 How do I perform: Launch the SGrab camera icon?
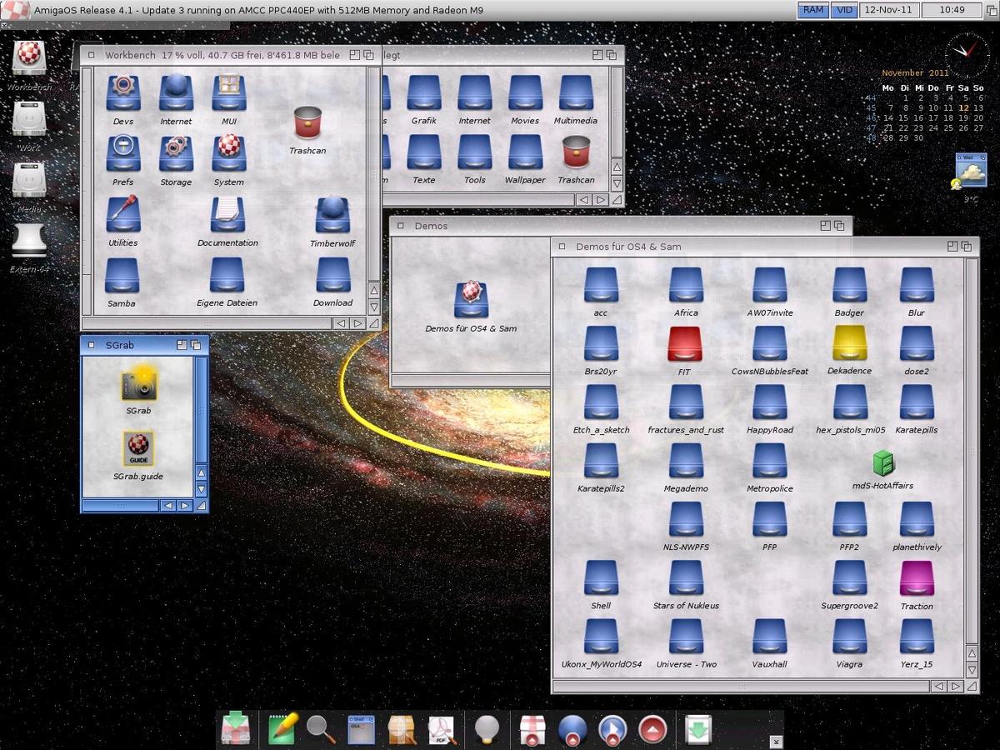pyautogui.click(x=139, y=384)
